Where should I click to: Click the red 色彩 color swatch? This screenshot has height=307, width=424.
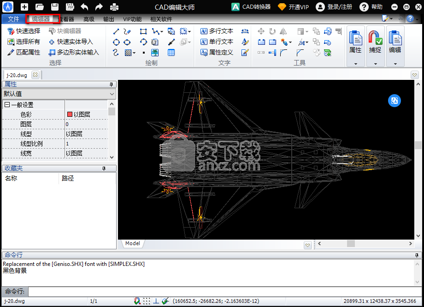[x=70, y=114]
